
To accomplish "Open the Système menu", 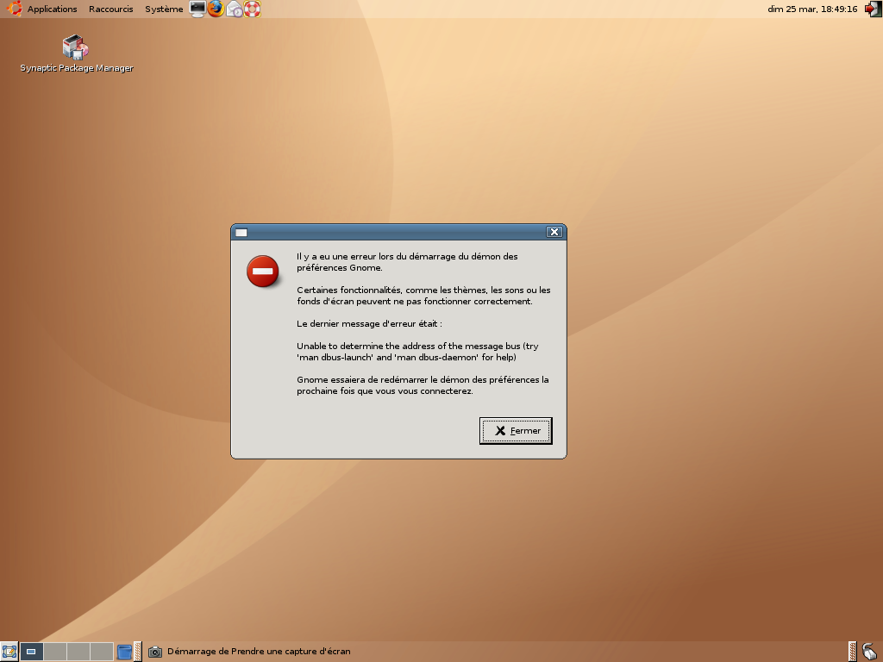I will [164, 9].
